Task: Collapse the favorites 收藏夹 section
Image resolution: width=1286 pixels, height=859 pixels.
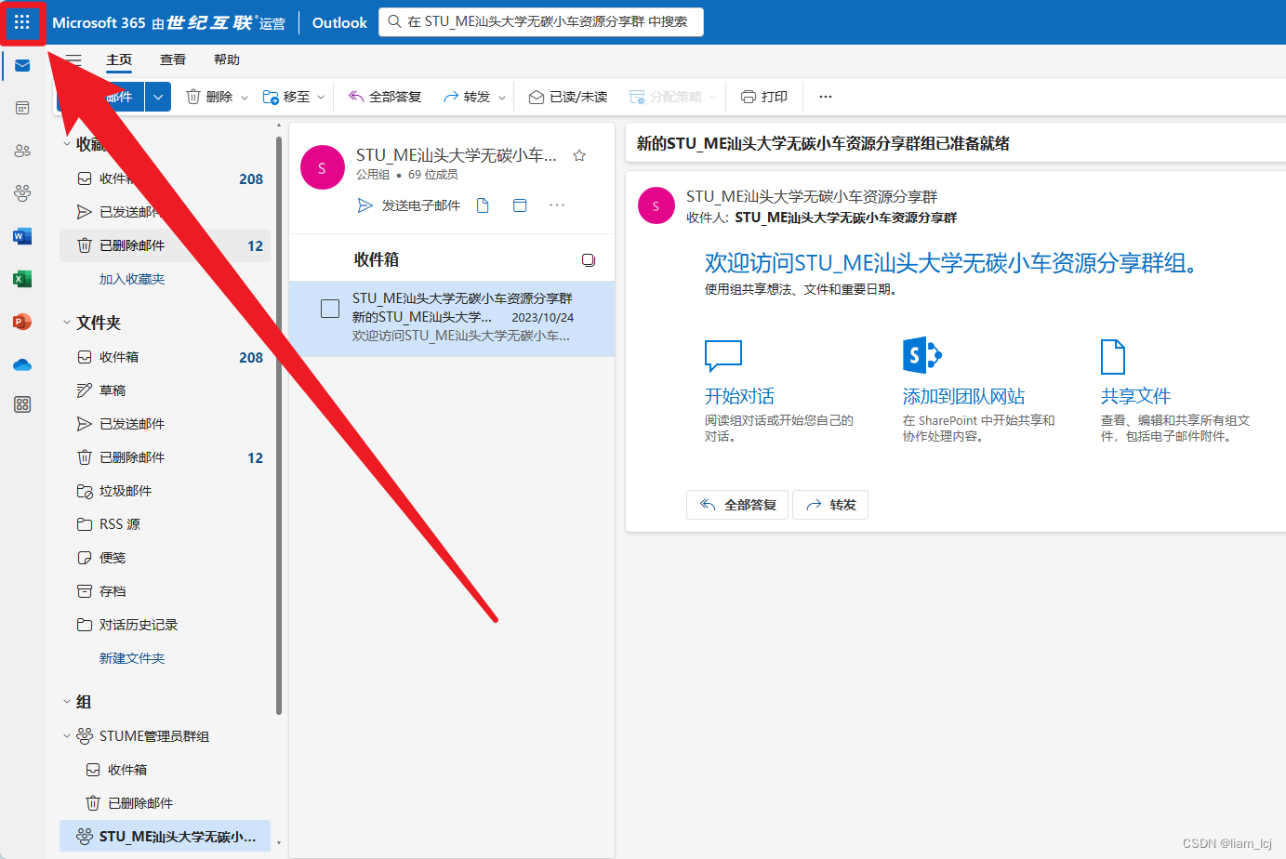Action: 67,144
